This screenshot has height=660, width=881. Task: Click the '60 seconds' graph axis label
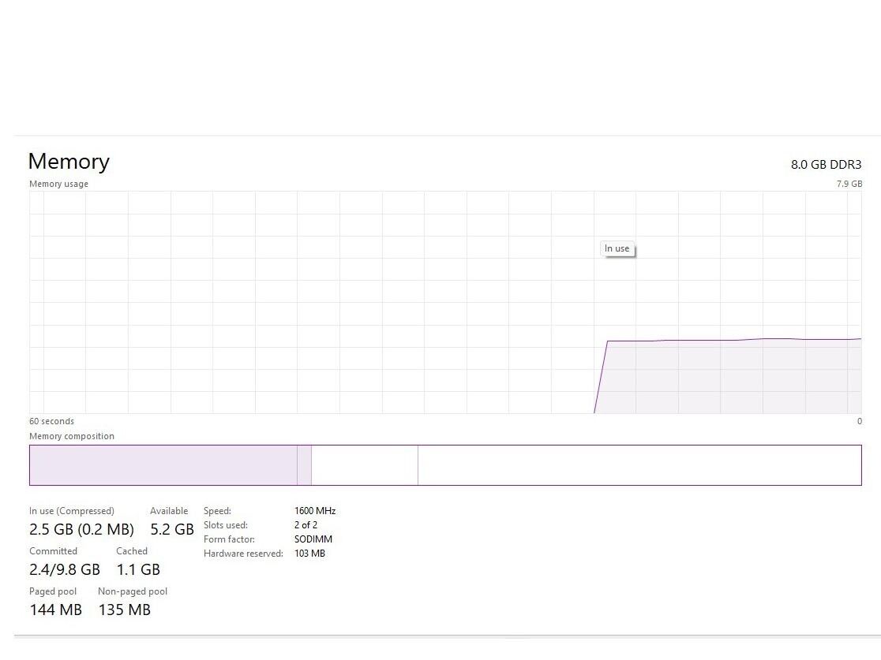52,421
